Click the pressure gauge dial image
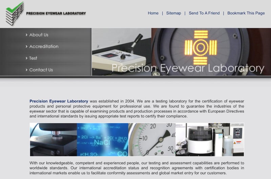 point(152,139)
